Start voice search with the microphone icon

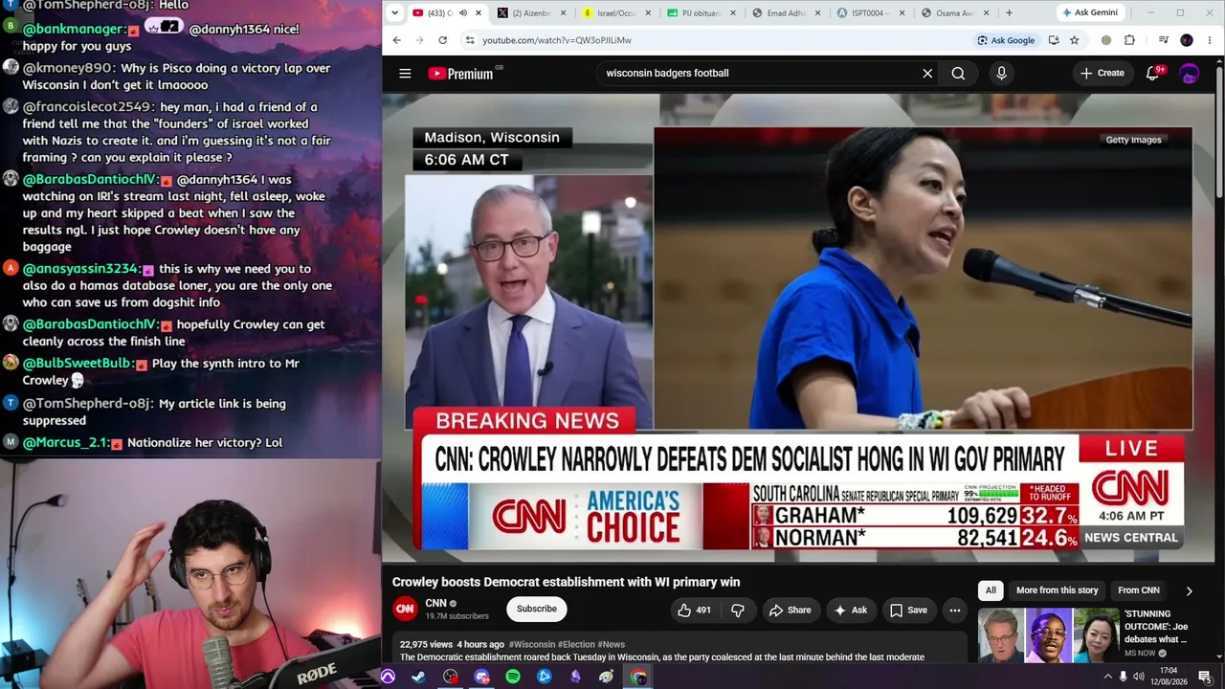[1001, 74]
